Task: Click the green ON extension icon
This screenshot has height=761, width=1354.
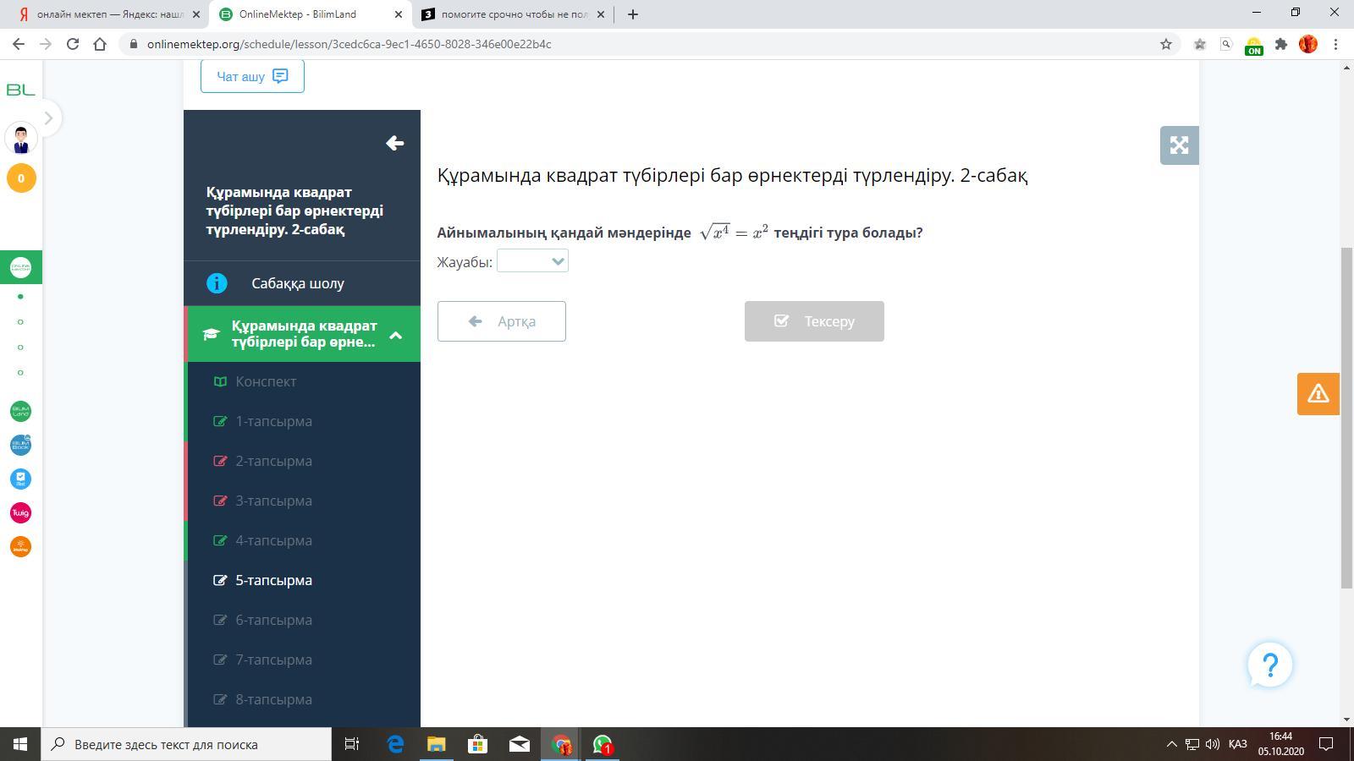Action: pos(1253,46)
